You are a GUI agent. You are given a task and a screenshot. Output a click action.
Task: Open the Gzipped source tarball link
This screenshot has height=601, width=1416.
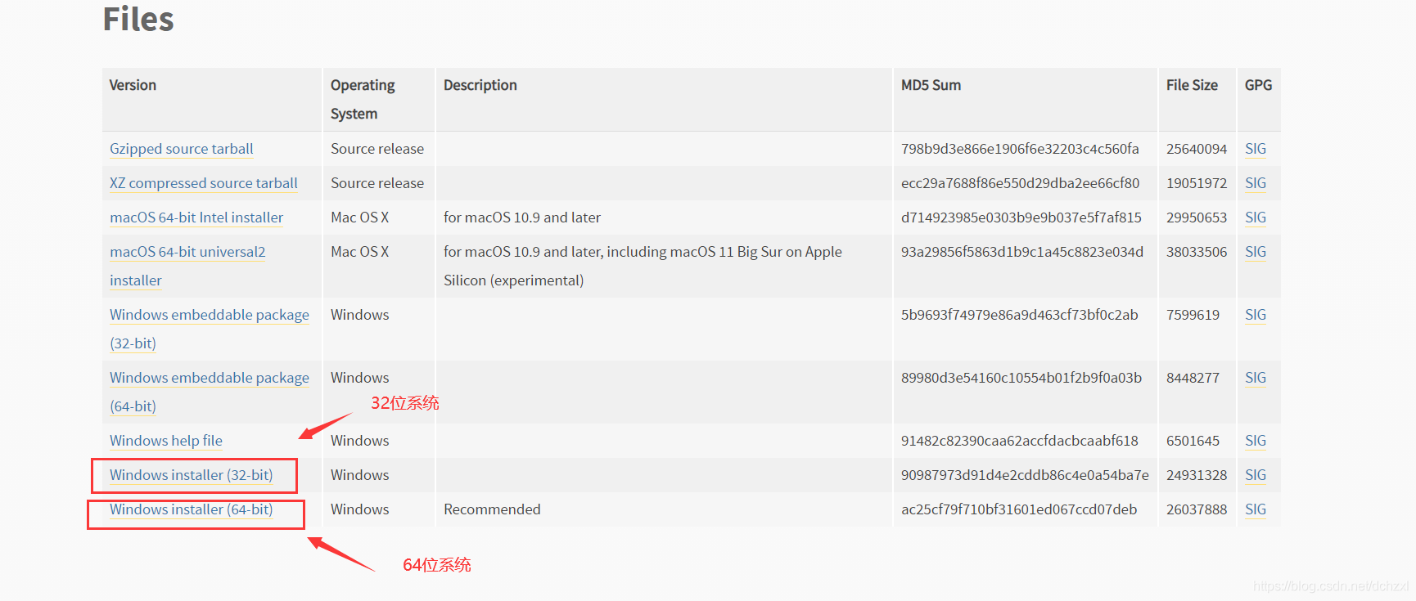pyautogui.click(x=181, y=149)
